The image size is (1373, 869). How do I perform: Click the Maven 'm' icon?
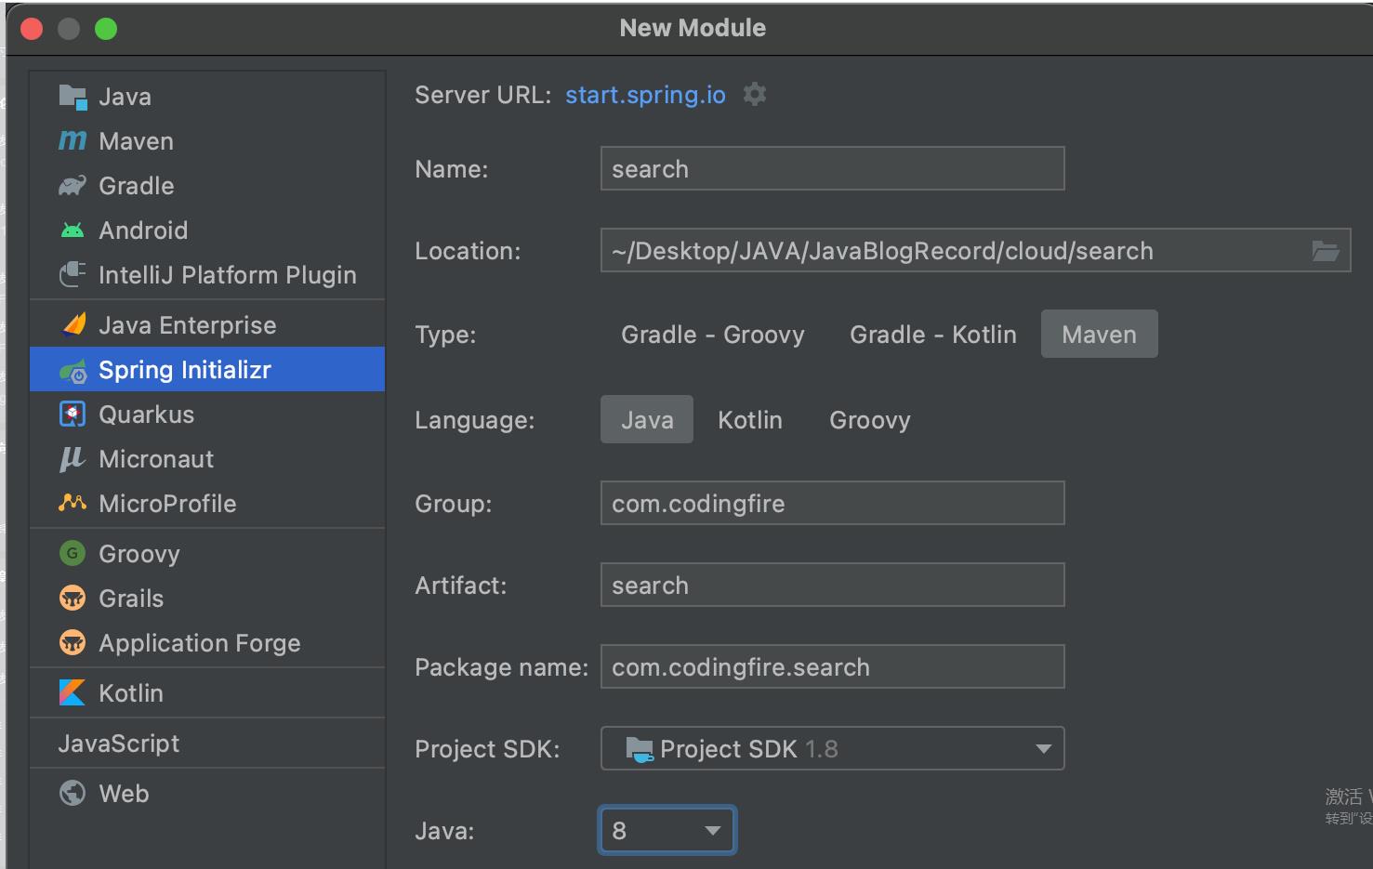coord(73,140)
